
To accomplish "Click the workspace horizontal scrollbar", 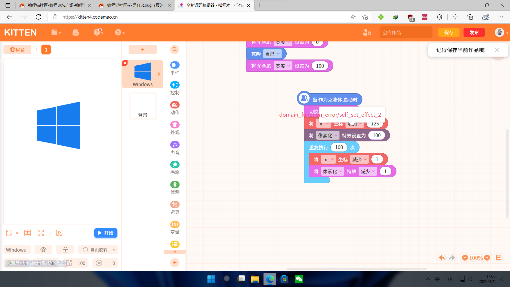I will coord(357,269).
